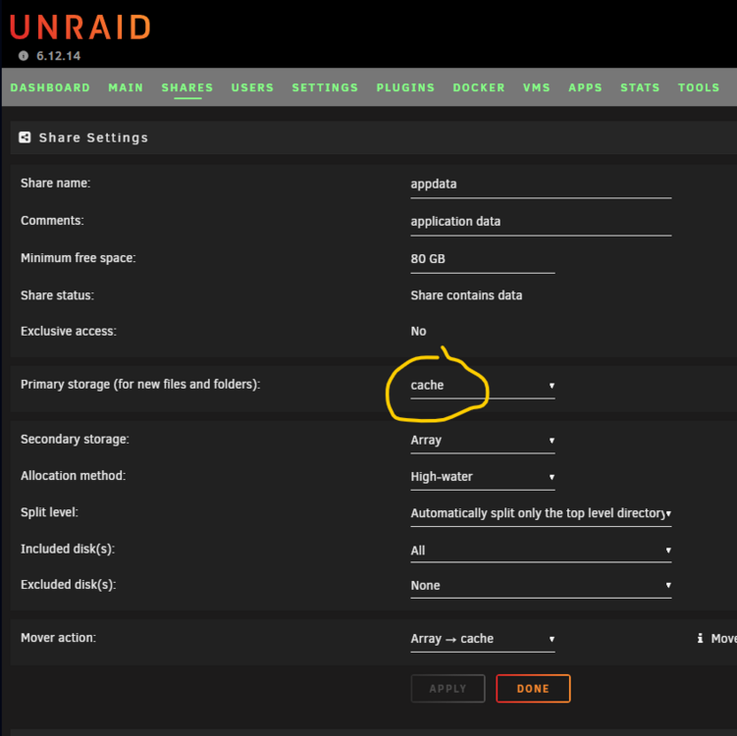
Task: Click the 'Split level:' label
Action: (49, 512)
